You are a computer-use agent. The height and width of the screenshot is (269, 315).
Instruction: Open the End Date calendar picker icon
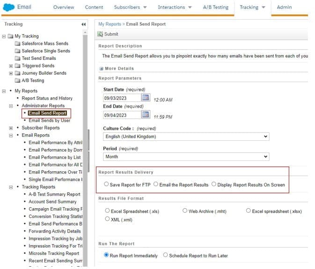pos(146,115)
